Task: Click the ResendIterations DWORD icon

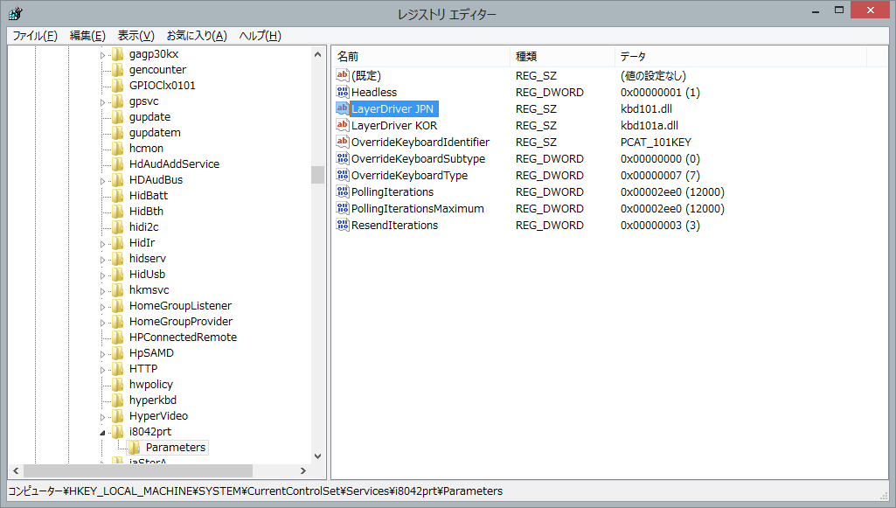Action: [343, 226]
